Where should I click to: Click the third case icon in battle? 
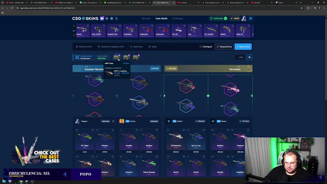pyautogui.click(x=136, y=57)
